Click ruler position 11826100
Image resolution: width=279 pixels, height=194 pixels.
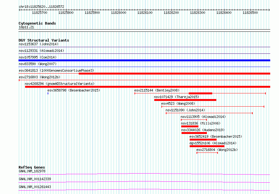click(x=145, y=13)
